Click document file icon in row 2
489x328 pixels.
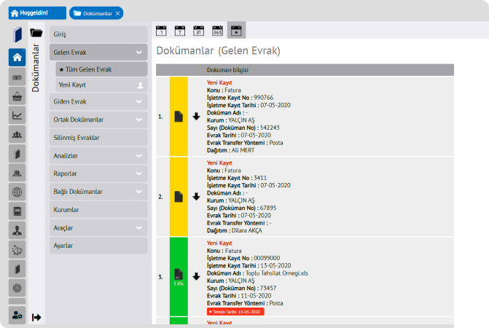pyautogui.click(x=179, y=196)
